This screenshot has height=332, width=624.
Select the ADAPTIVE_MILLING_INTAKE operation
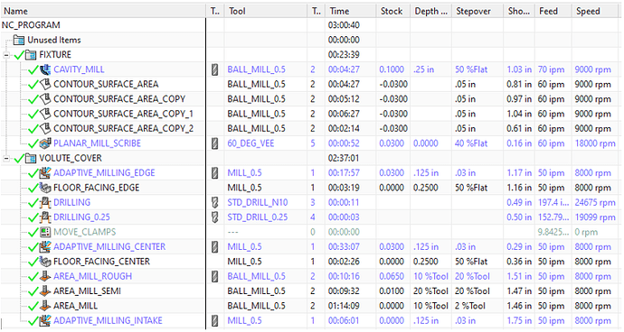point(108,321)
